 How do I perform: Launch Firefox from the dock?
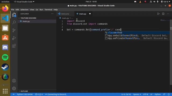[5, 8]
